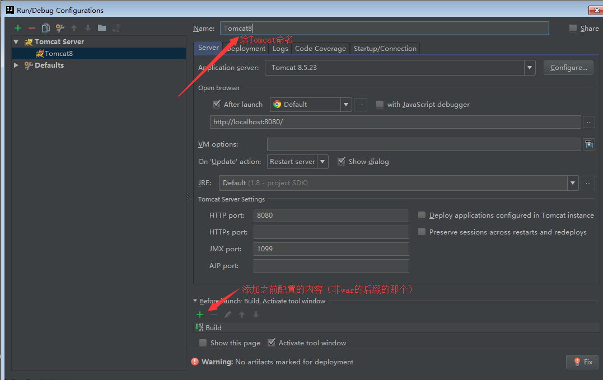This screenshot has width=603, height=380.
Task: Click the warning error icon
Action: (x=195, y=362)
